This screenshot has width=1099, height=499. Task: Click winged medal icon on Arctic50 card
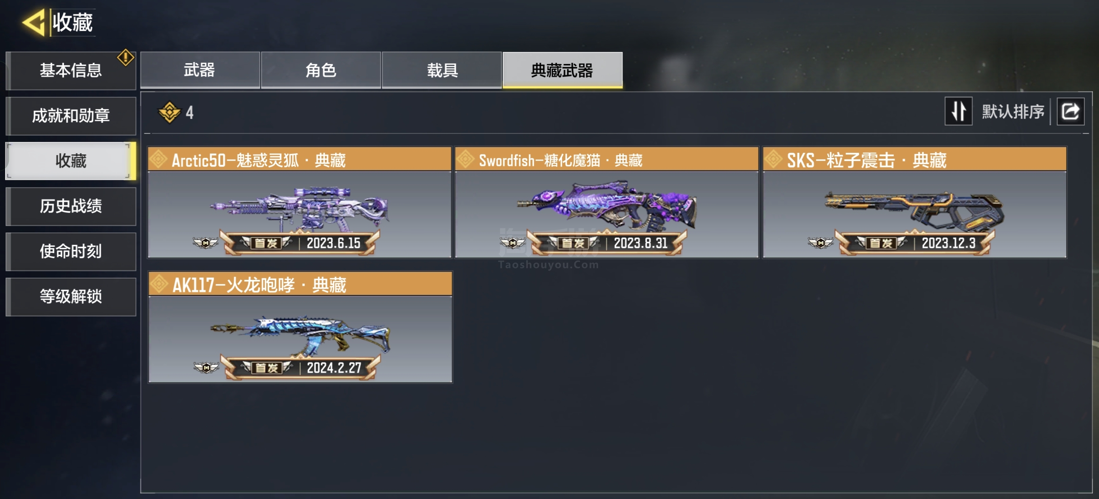(206, 243)
